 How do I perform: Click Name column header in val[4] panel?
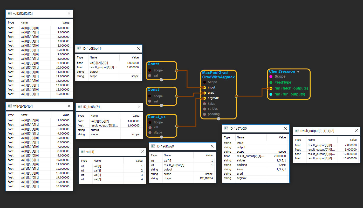[97, 161]
